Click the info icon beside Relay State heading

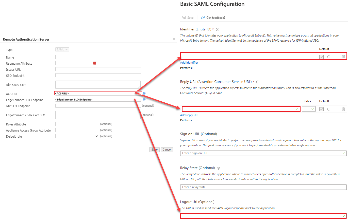pyautogui.click(x=218, y=168)
